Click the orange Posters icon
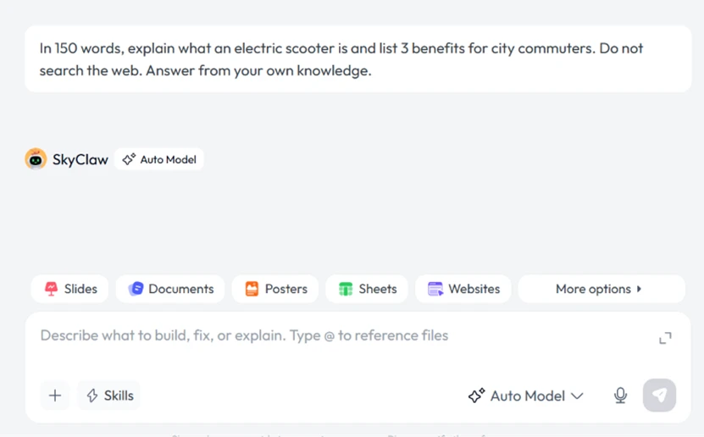Screen dimensions: 704x437 (x=252, y=289)
